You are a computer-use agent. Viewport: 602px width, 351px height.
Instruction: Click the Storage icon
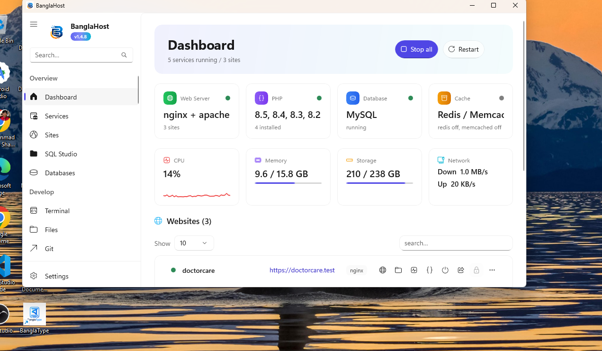point(350,160)
